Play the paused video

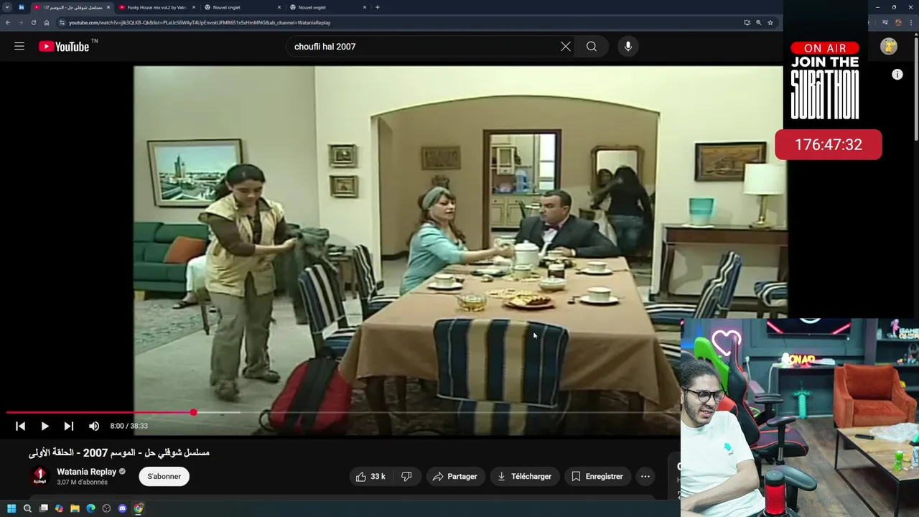45,426
